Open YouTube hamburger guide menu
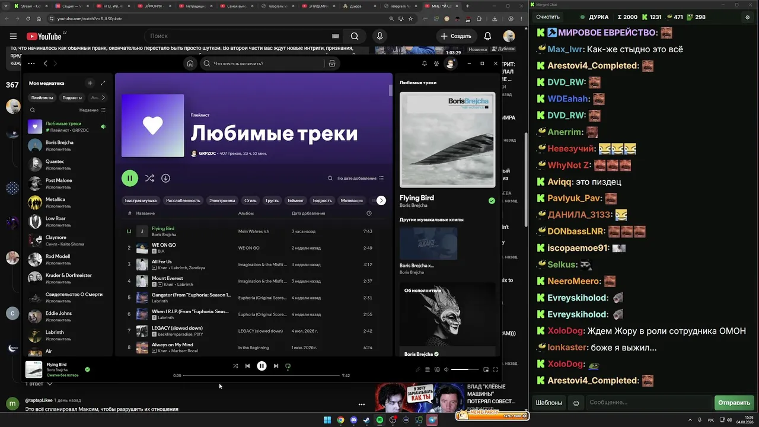Image resolution: width=759 pixels, height=427 pixels. point(13,36)
